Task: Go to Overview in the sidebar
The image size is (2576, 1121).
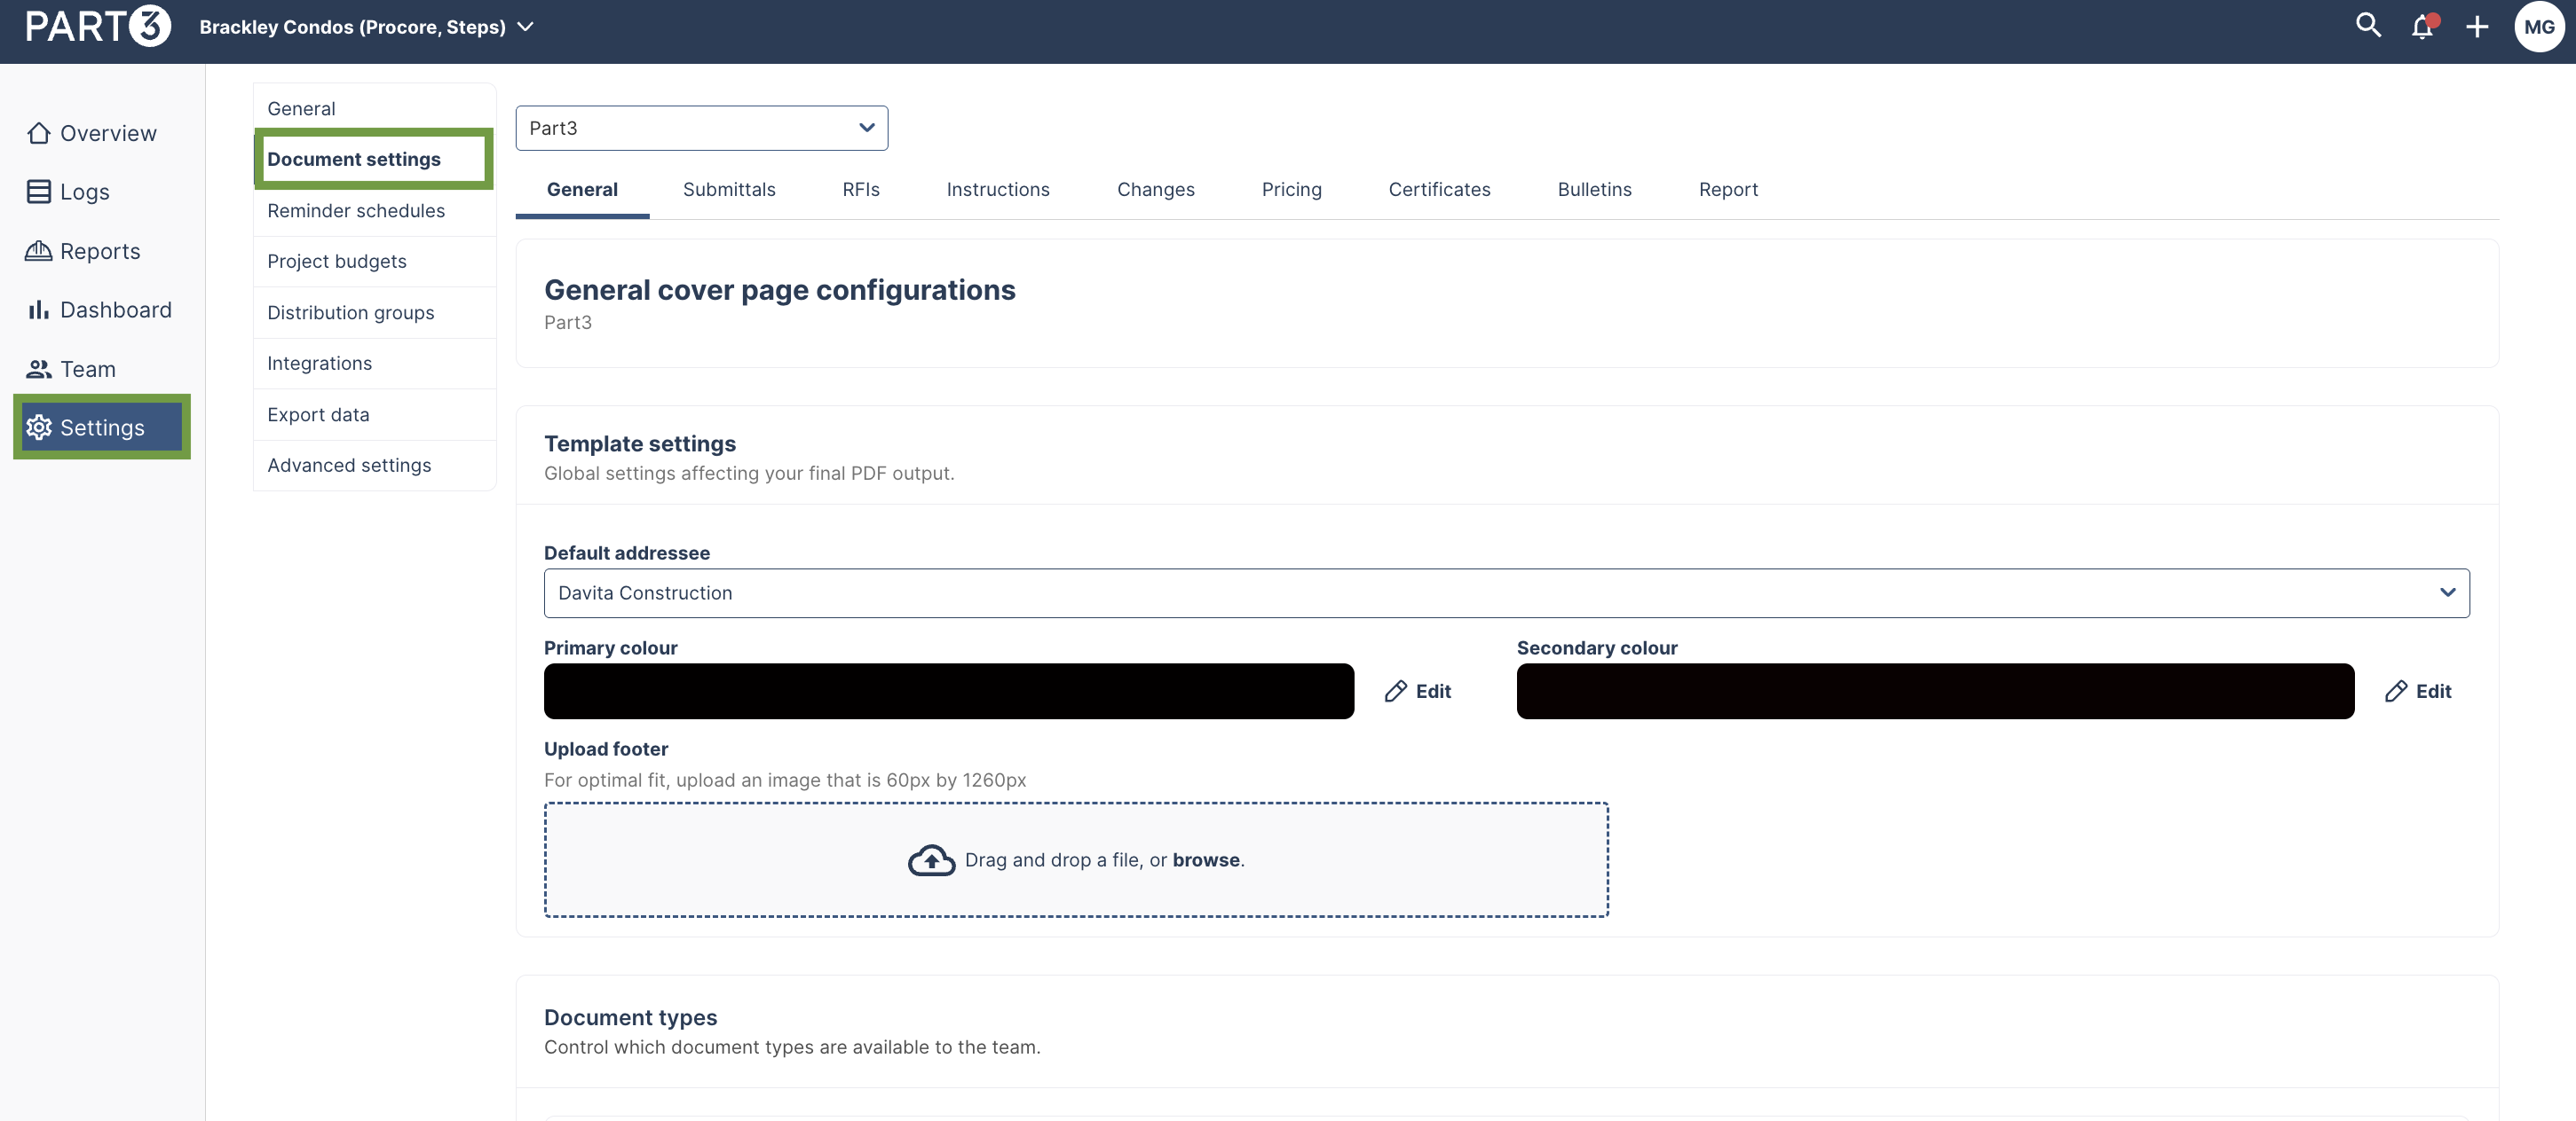Action: coord(102,133)
